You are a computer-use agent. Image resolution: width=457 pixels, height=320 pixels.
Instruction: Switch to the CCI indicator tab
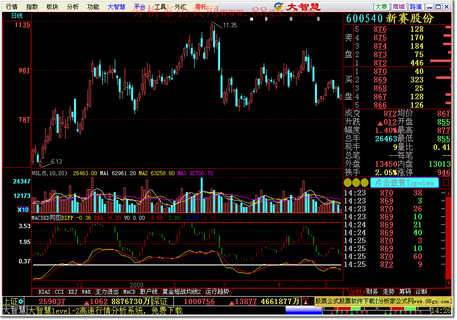coord(59,292)
